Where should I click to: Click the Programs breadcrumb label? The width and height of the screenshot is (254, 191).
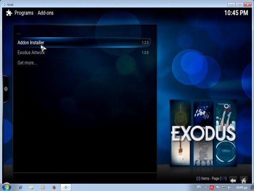[24, 13]
